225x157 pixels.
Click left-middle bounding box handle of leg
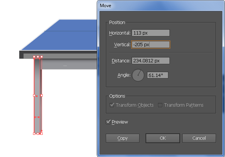(34, 95)
